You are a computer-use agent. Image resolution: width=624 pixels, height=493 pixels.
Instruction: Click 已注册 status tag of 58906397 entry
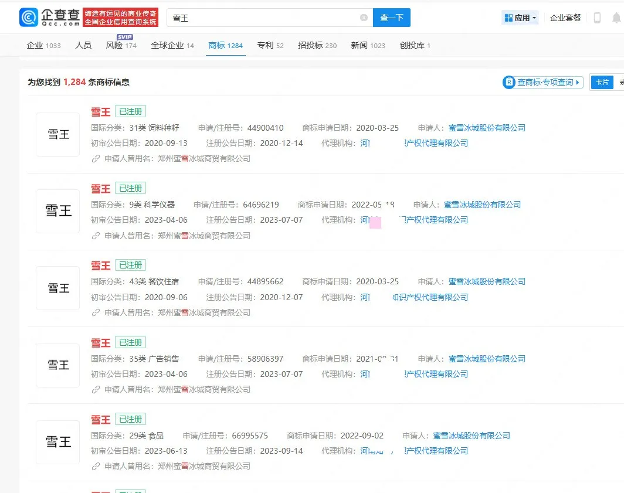pos(131,342)
